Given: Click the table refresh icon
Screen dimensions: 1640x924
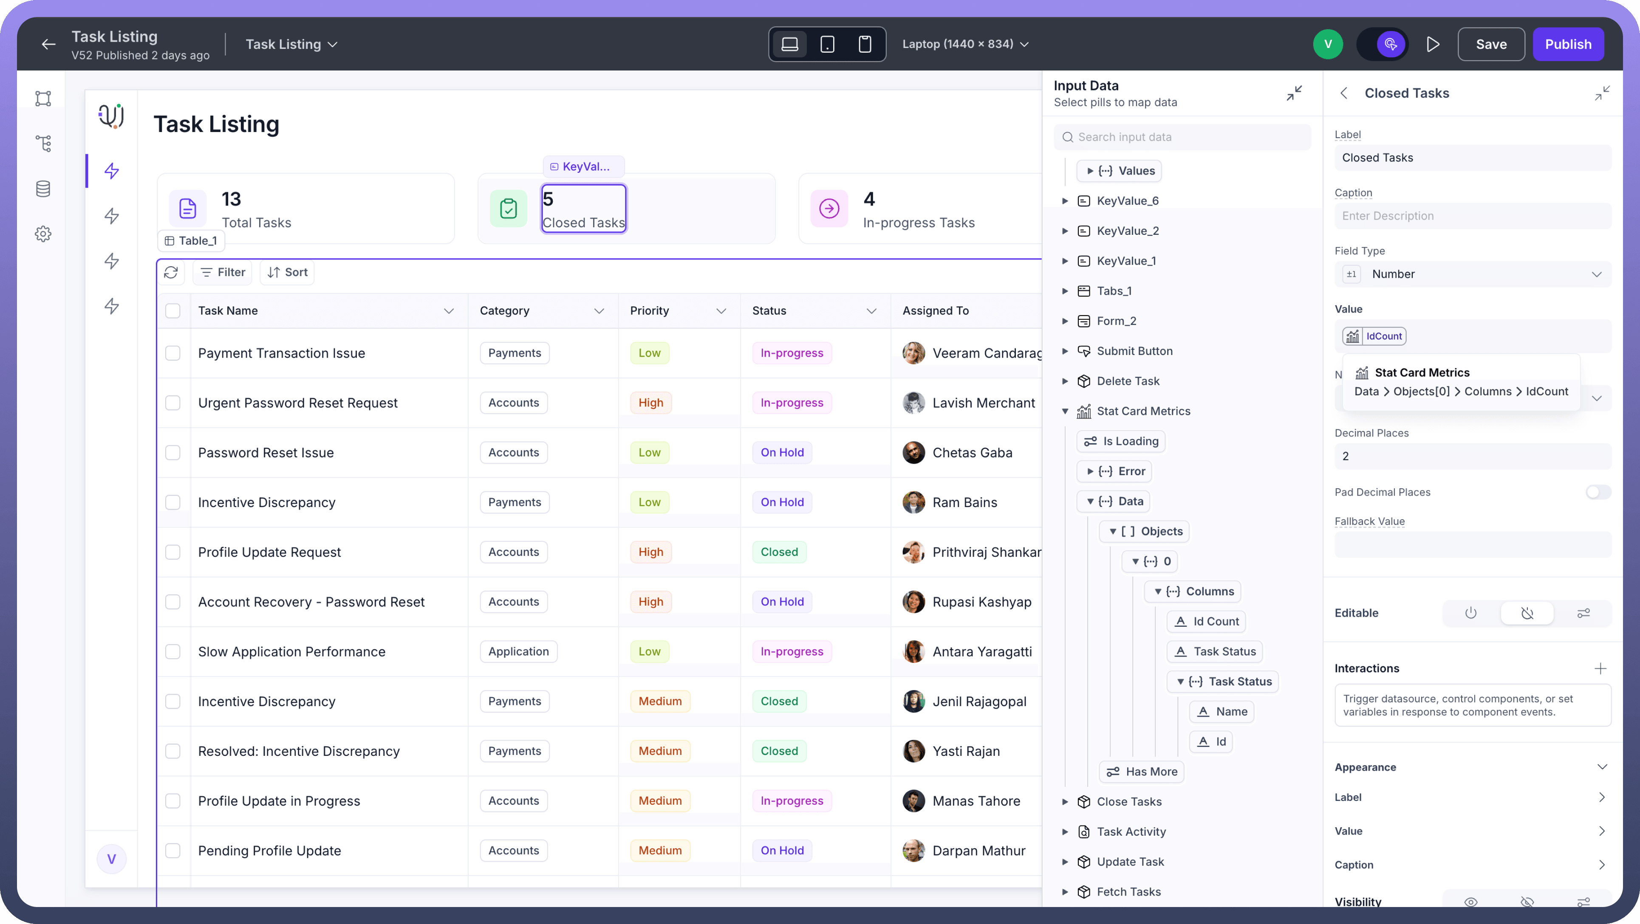Looking at the screenshot, I should pos(171,272).
